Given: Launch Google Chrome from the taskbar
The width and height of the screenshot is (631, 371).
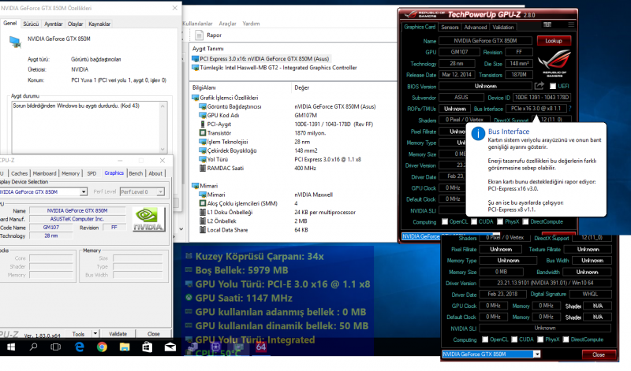Looking at the screenshot, I should (x=102, y=347).
